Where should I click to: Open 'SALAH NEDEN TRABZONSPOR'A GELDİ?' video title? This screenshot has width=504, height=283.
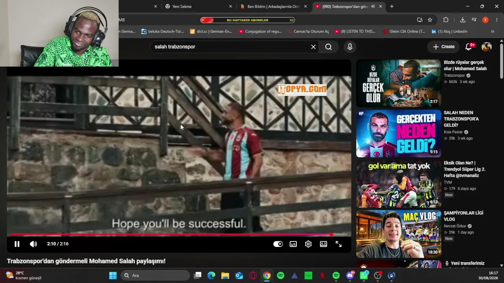pyautogui.click(x=461, y=119)
